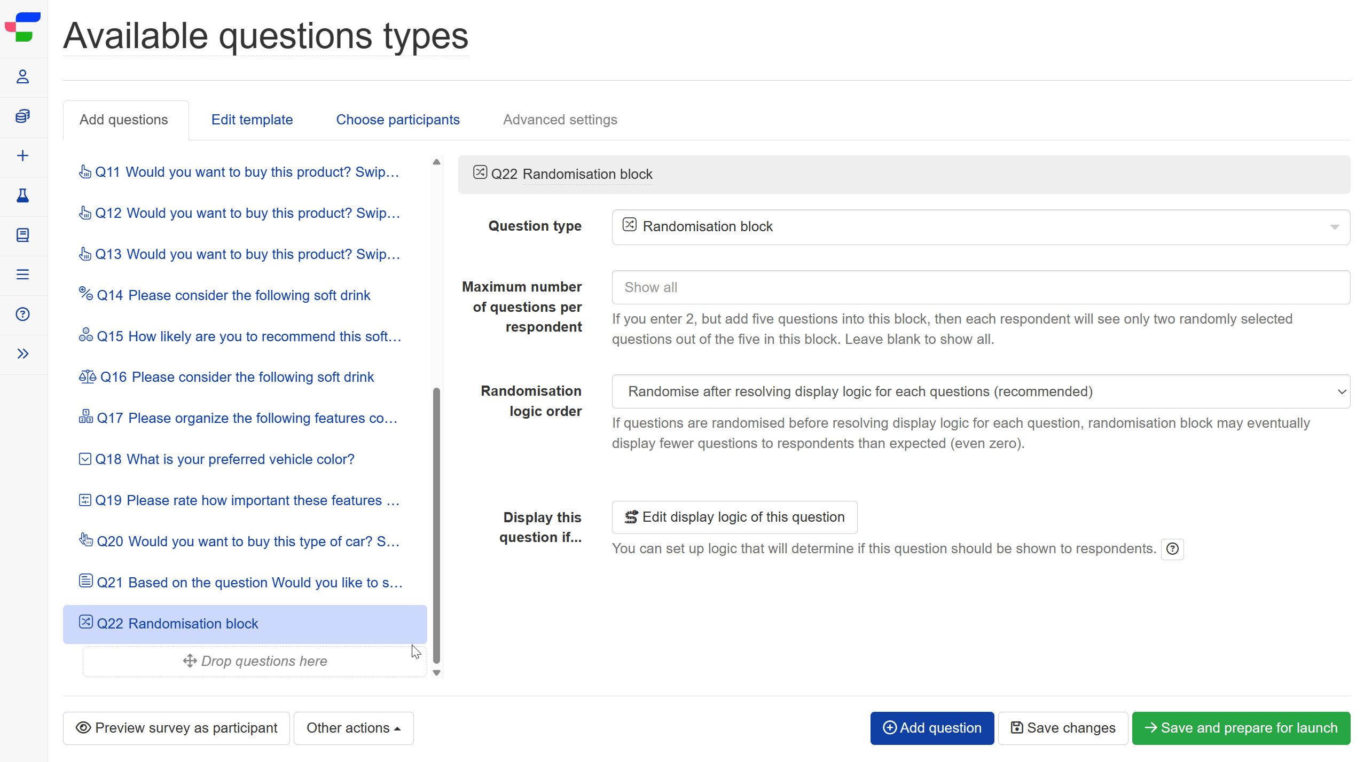Viewport: 1364px width, 762px height.
Task: Select Q13 Would you want to buy this product
Action: coord(246,254)
